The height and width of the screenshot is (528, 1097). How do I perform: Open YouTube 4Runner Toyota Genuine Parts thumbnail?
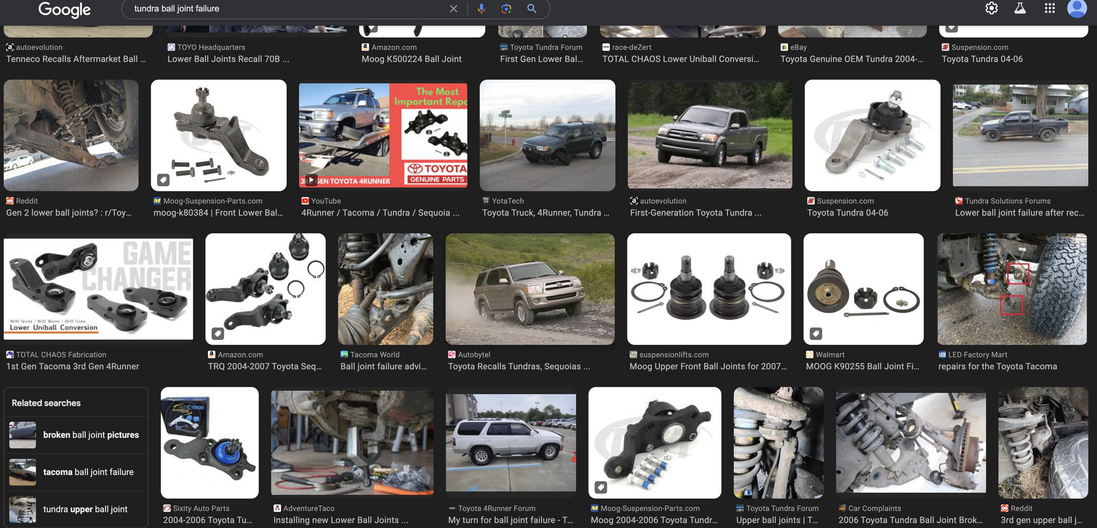[x=383, y=135]
